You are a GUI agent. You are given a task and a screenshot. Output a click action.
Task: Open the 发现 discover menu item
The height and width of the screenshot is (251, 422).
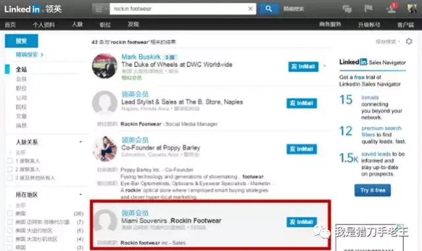pos(133,24)
